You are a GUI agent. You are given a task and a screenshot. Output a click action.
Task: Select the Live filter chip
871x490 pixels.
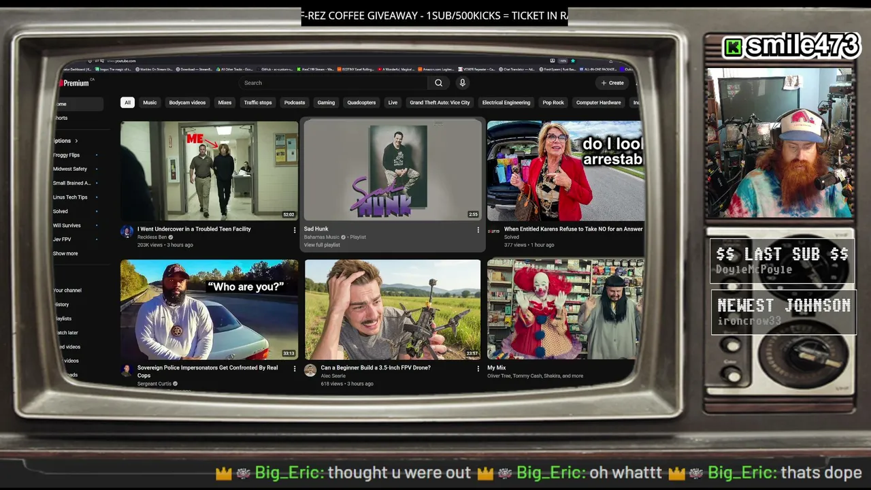[393, 103]
